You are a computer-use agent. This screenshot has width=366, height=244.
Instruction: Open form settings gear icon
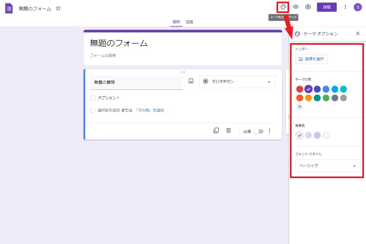tap(308, 7)
